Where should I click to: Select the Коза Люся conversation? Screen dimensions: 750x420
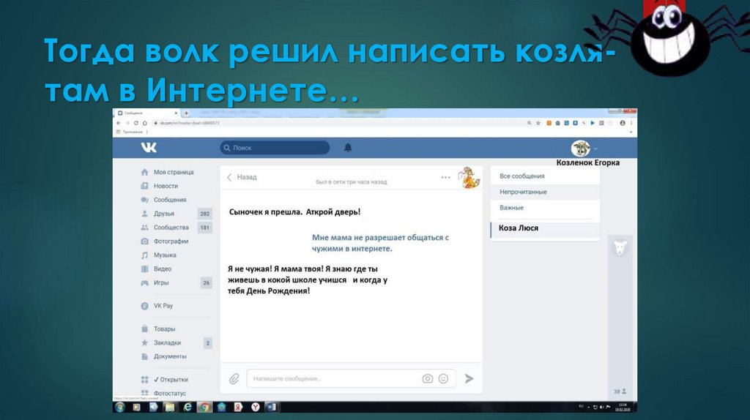pos(545,228)
